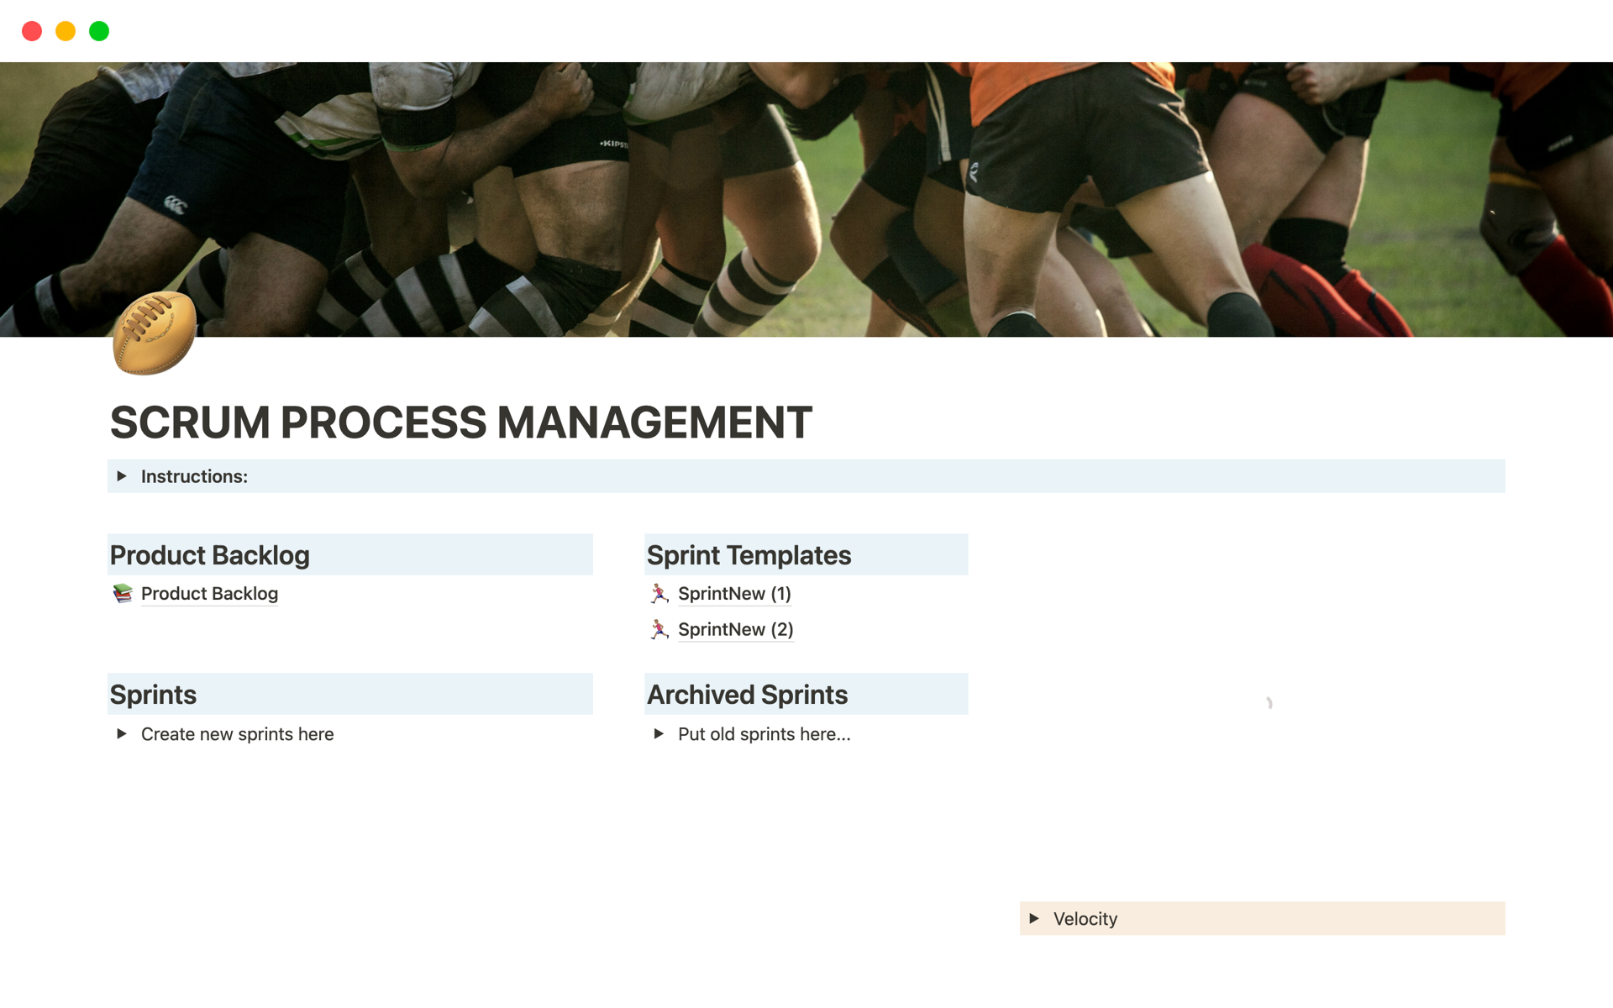
Task: Open the Product Backlog page
Action: click(210, 593)
